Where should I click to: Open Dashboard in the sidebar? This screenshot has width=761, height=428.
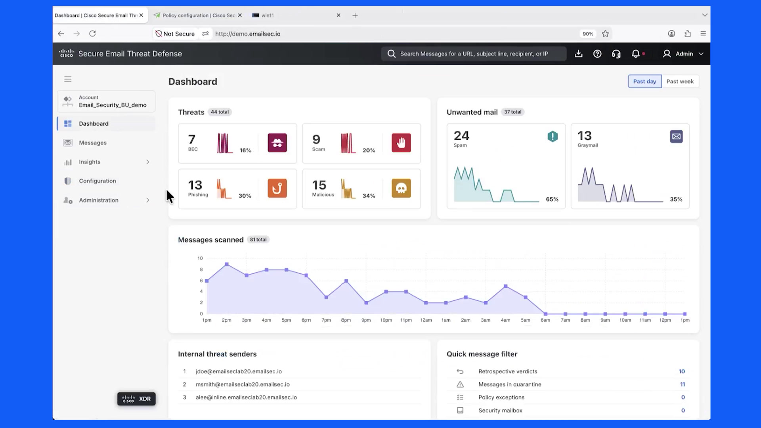click(106, 124)
